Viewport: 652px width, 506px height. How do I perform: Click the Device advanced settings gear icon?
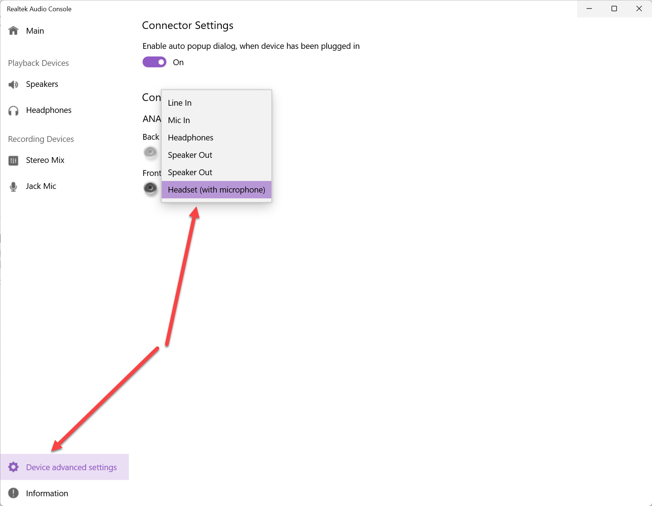(x=13, y=467)
